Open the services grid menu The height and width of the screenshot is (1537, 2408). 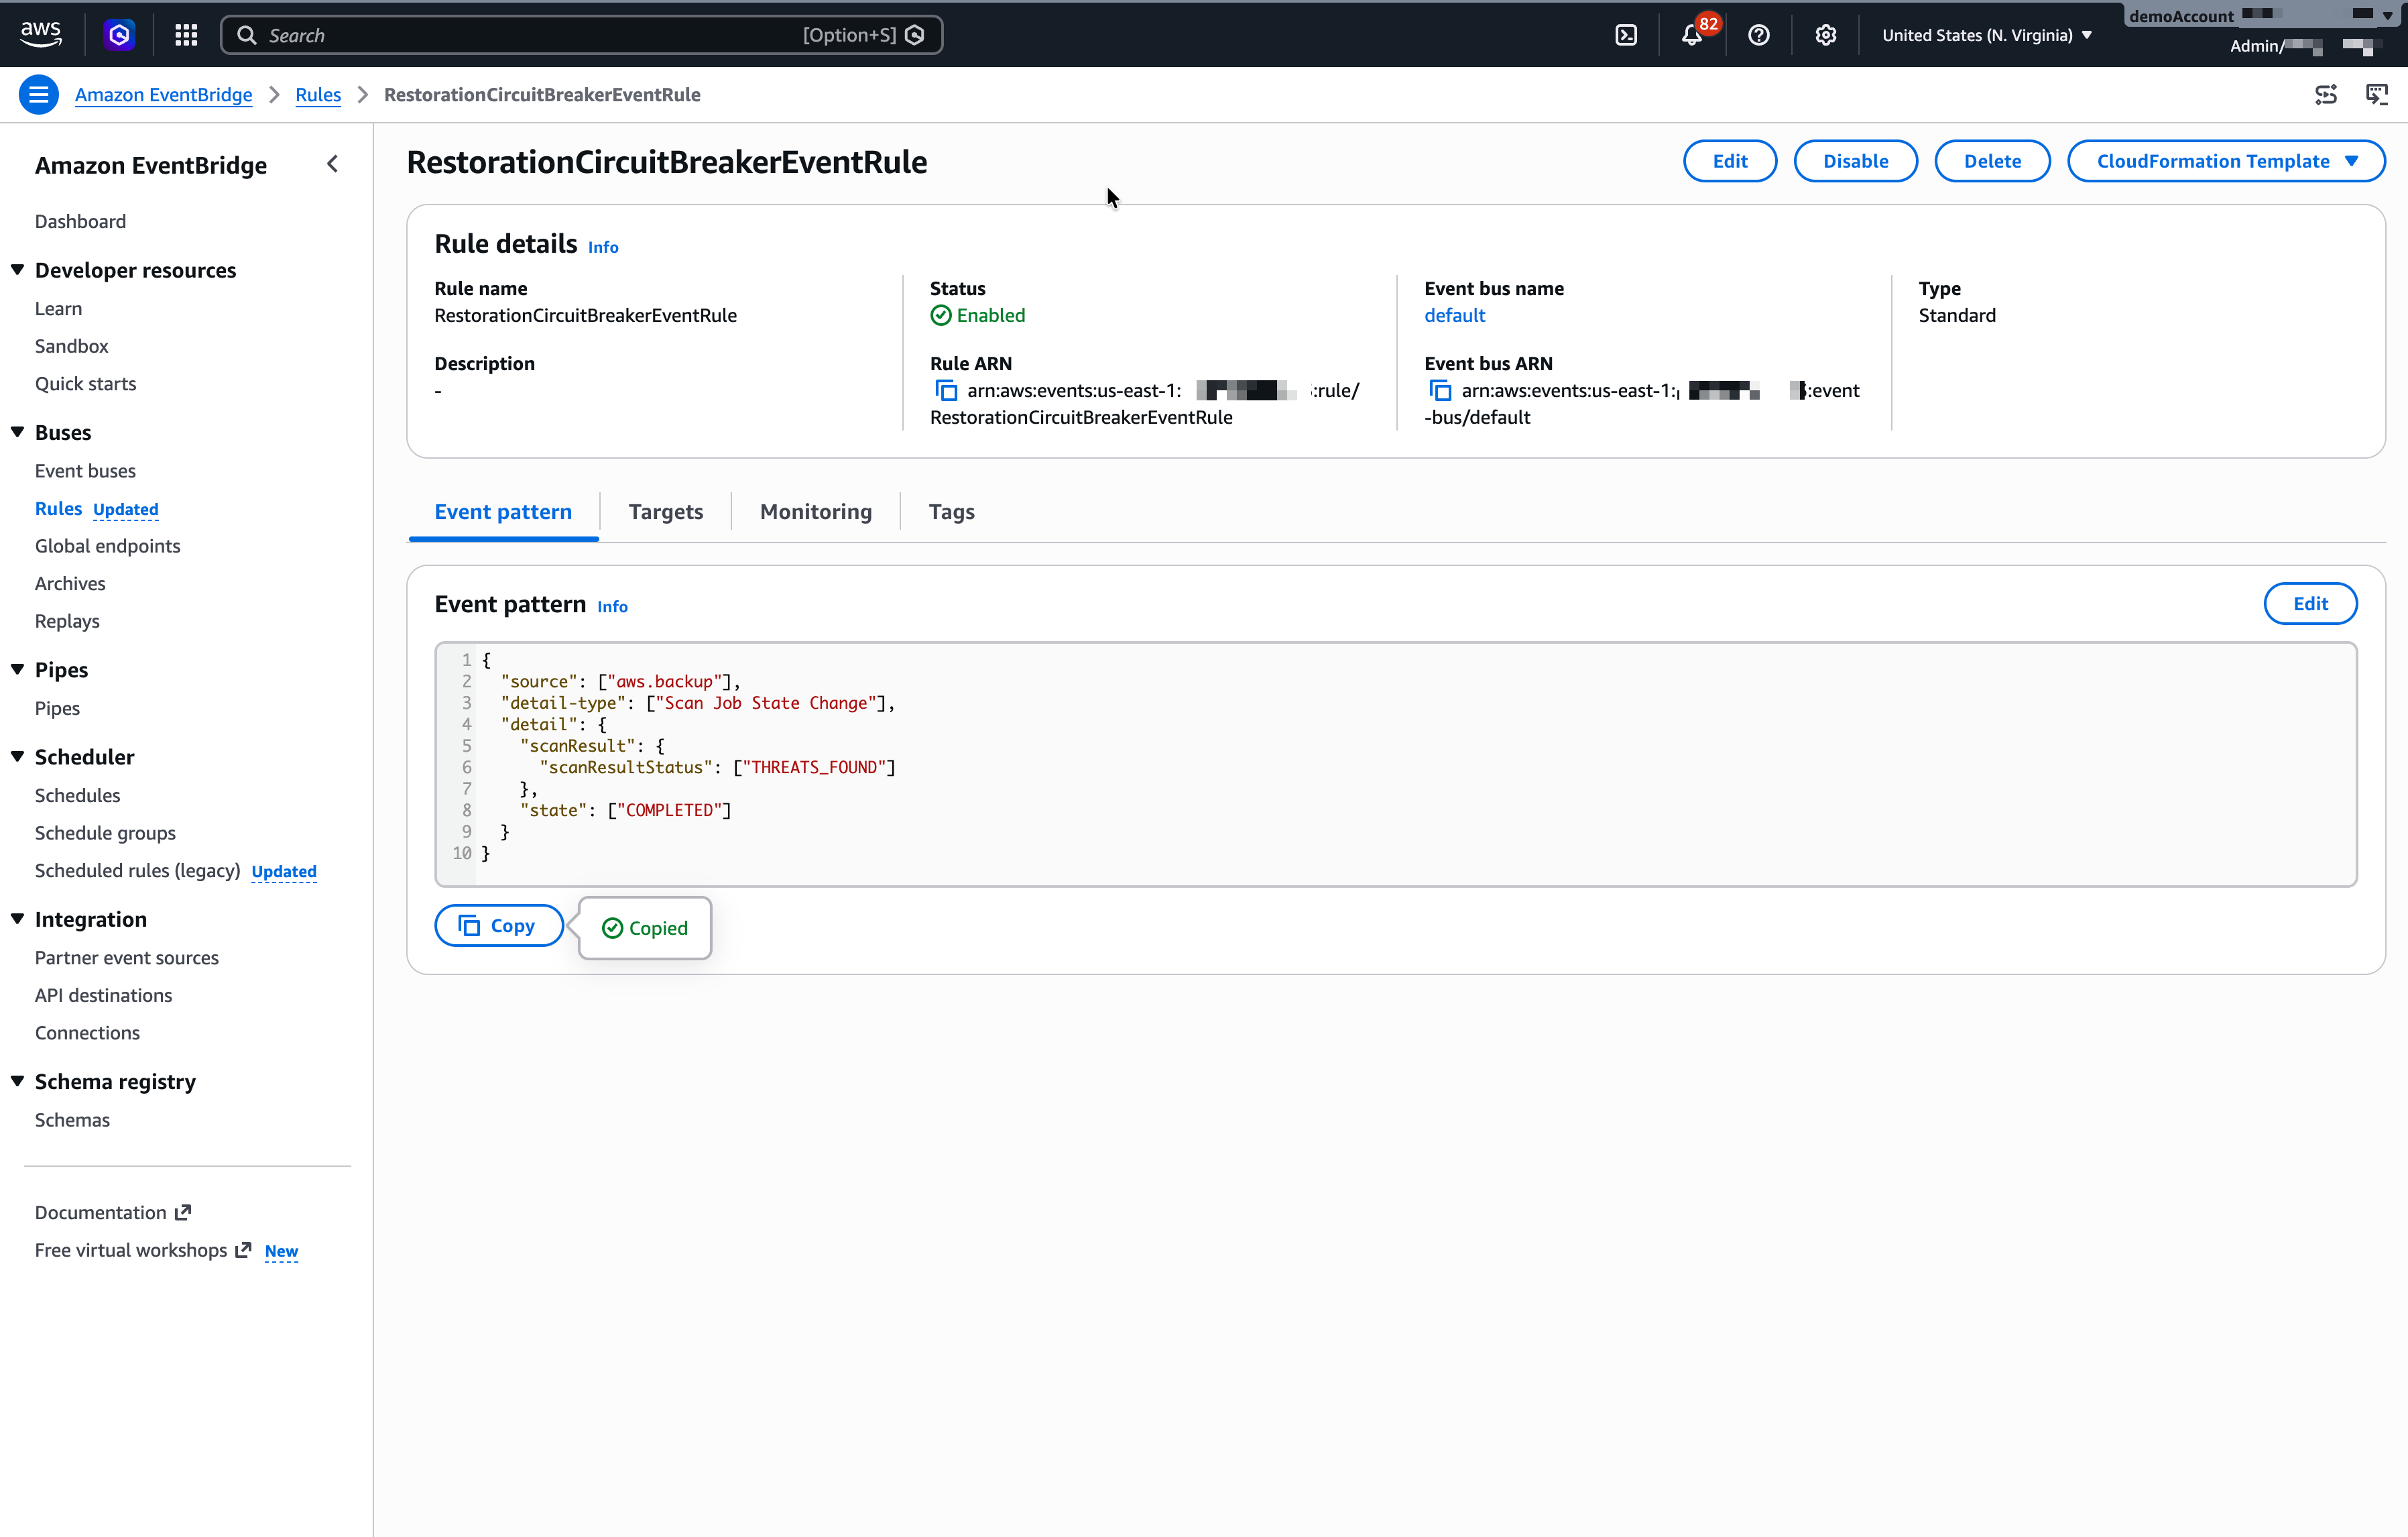point(186,35)
